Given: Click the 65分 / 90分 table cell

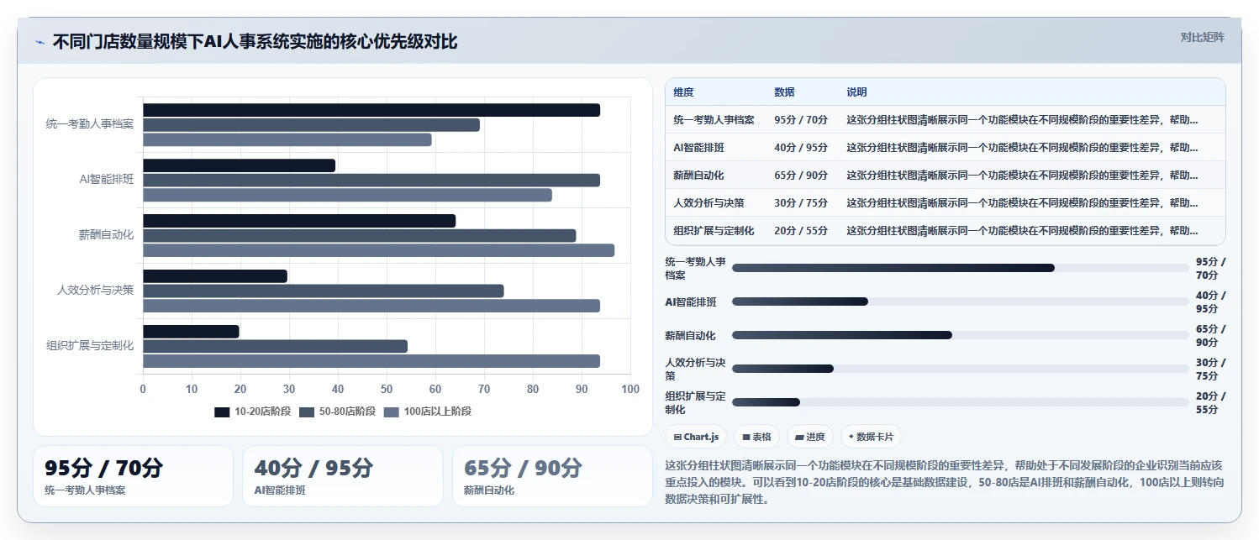Looking at the screenshot, I should pyautogui.click(x=801, y=176).
